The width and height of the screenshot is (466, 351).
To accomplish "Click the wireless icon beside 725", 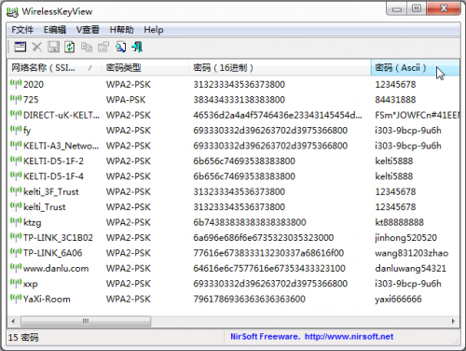I will 16,99.
